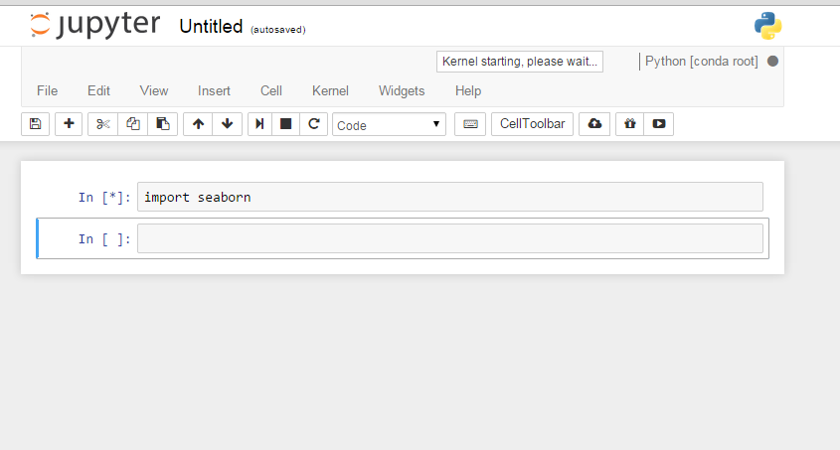The height and width of the screenshot is (450, 840).
Task: Move the selected cell down
Action: (227, 124)
